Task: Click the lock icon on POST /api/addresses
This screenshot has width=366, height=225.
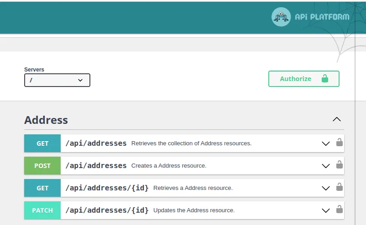Action: click(x=340, y=164)
